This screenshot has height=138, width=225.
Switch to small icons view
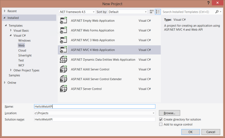[x=152, y=12]
